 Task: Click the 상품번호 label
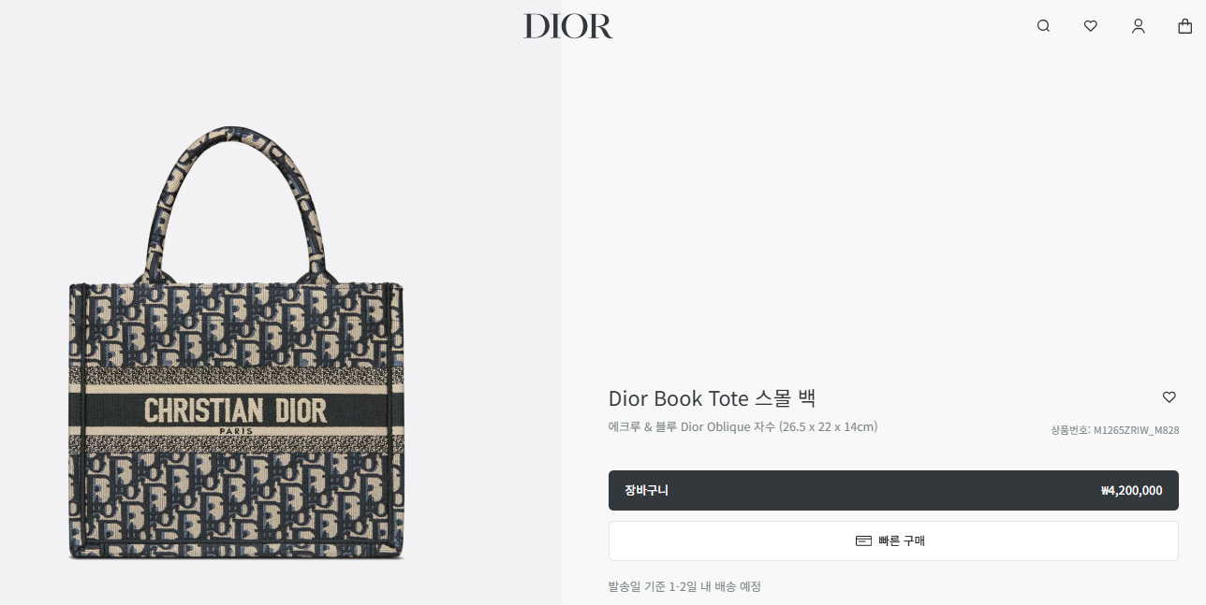point(1070,430)
